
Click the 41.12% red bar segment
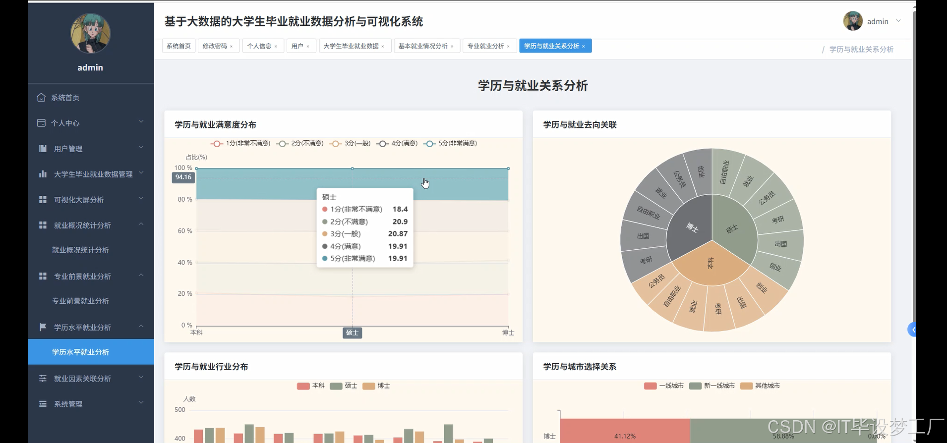click(625, 431)
